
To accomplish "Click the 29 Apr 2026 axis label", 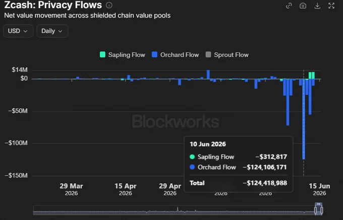I will click(170, 189).
